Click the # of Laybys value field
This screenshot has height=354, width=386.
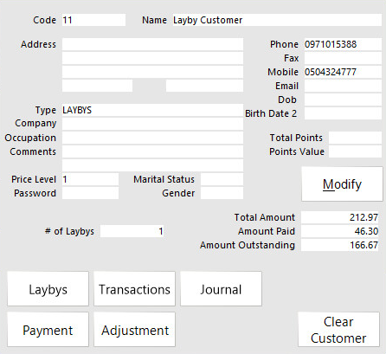[132, 231]
